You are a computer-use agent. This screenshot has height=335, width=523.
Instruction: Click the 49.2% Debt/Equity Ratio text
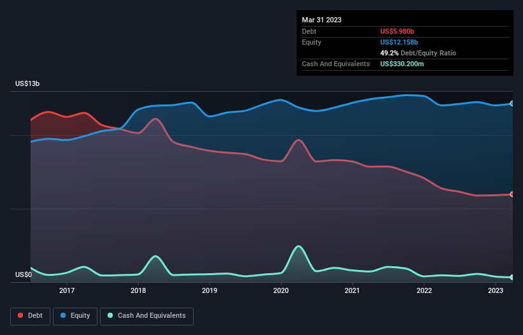point(418,53)
